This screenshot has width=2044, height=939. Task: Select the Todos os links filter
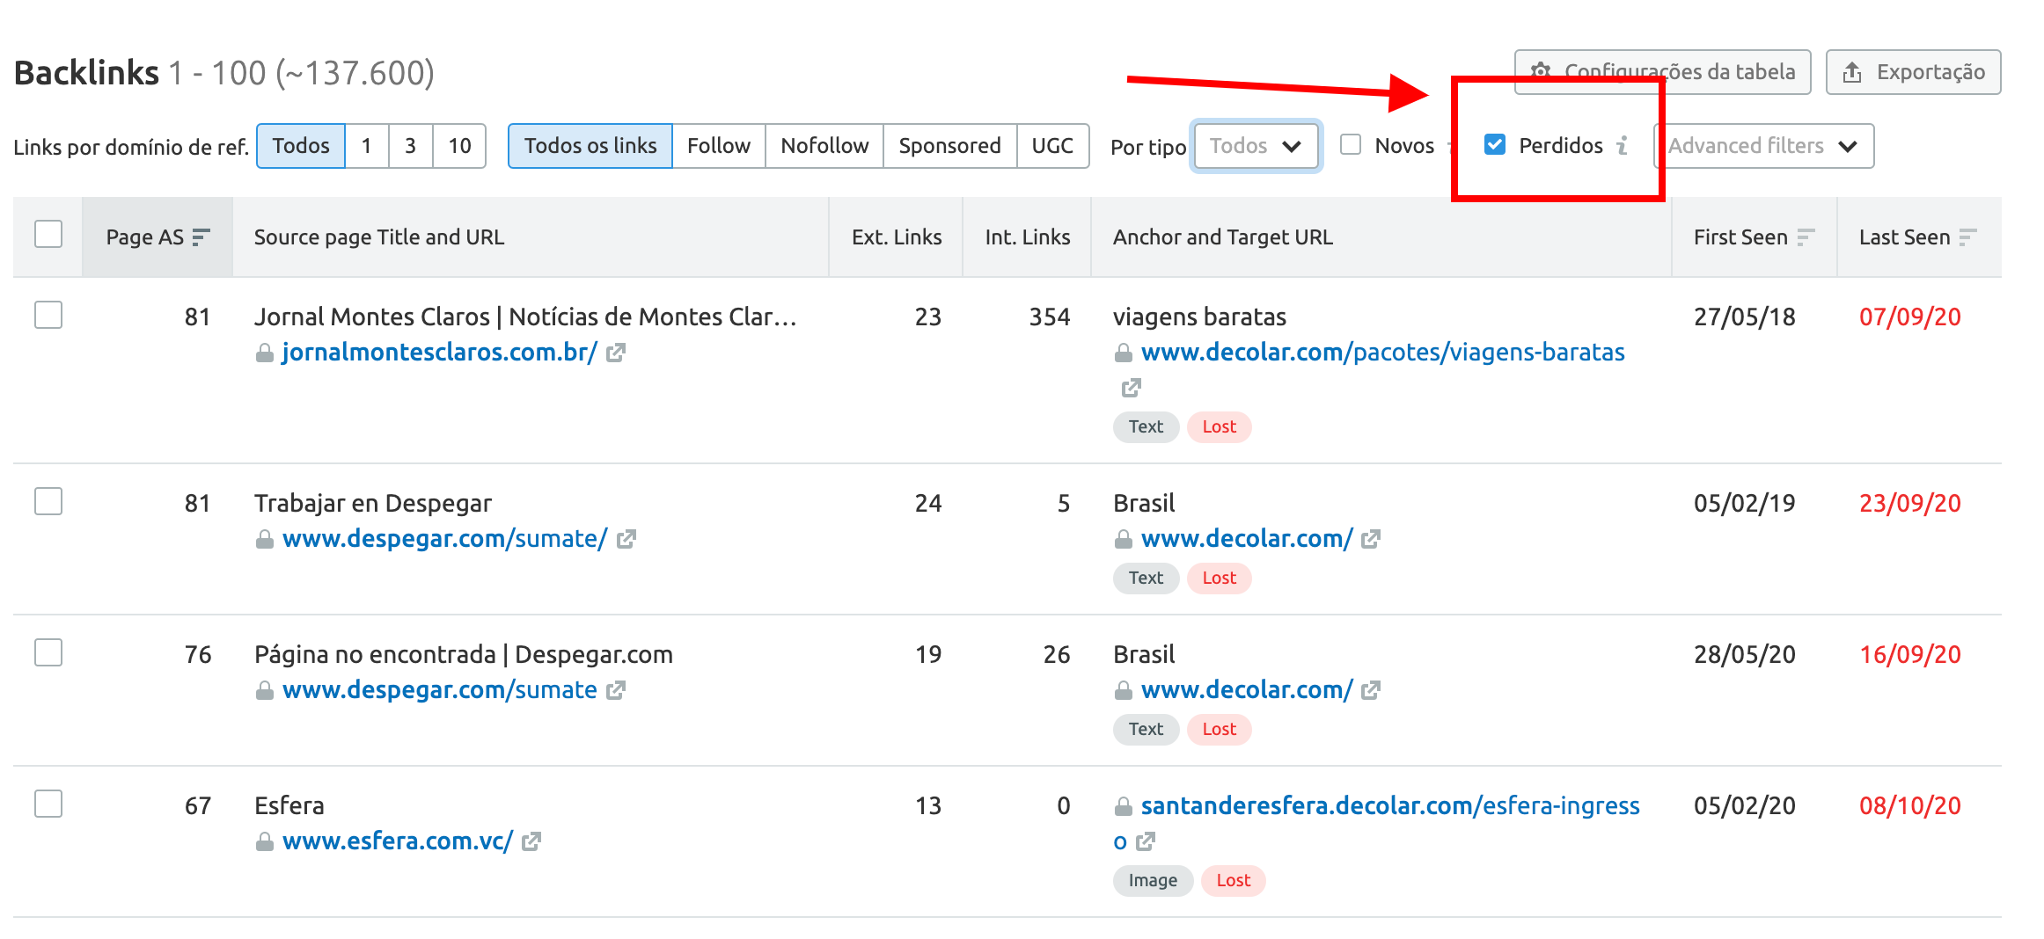pyautogui.click(x=590, y=146)
